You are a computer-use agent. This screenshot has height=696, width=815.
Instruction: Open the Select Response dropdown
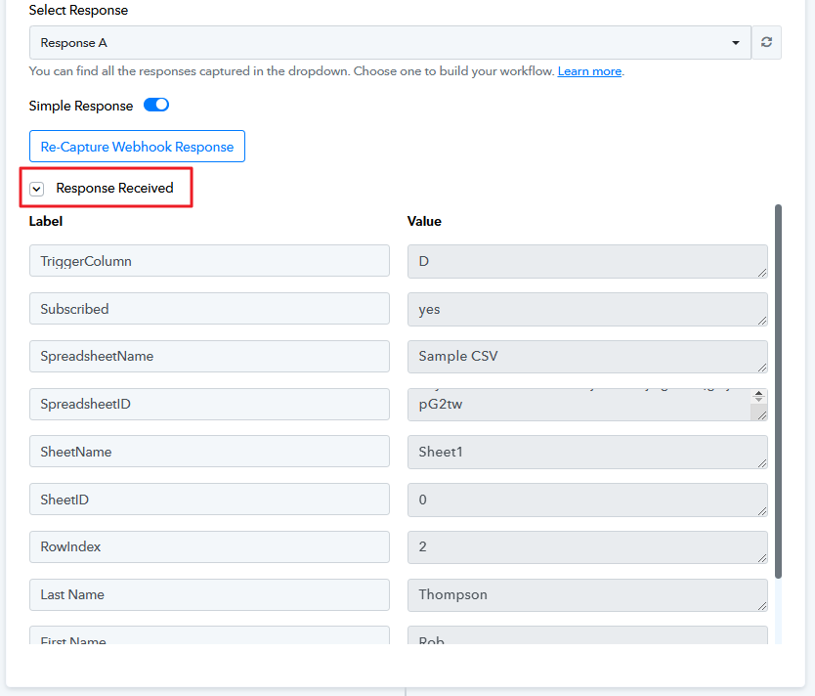point(390,43)
